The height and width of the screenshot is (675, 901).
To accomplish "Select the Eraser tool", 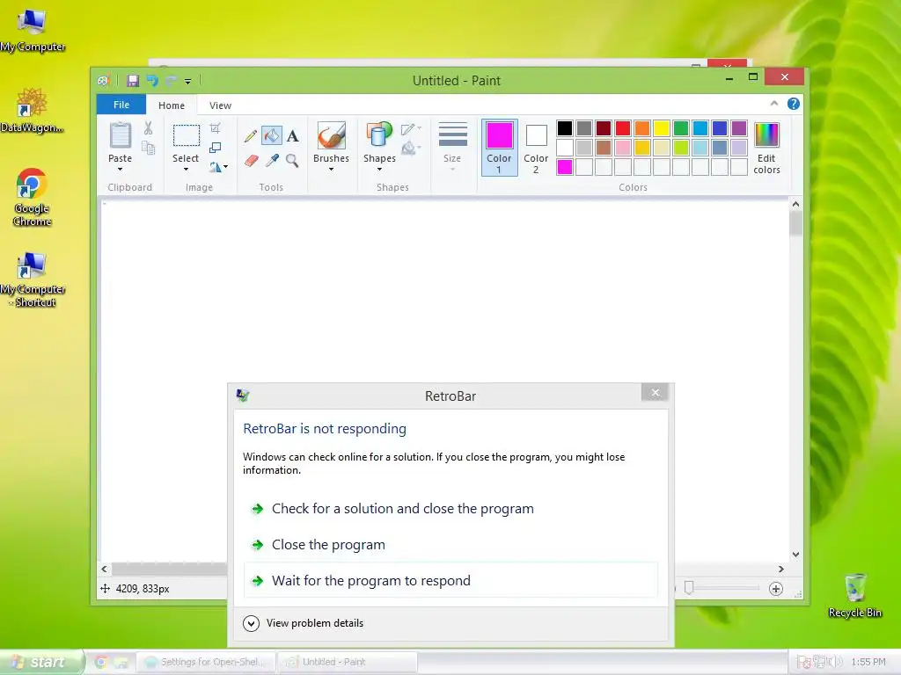I will [251, 161].
